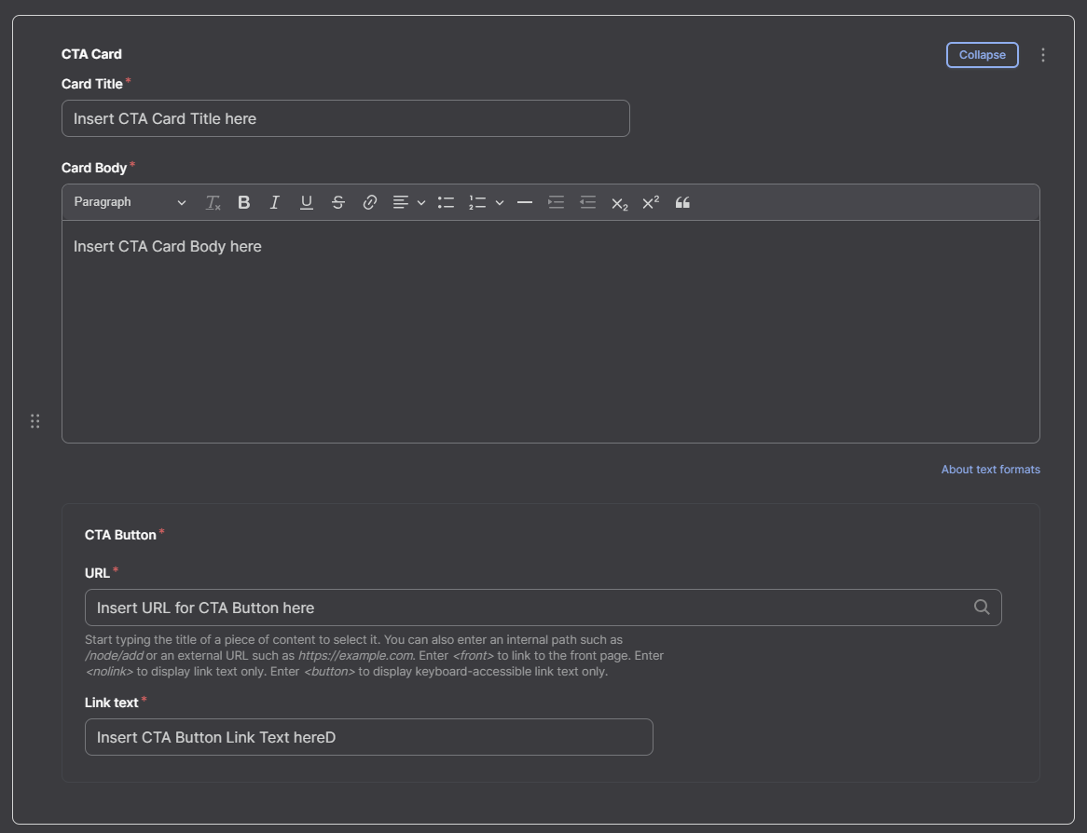Viewport: 1087px width, 833px height.
Task: Toggle superscript formatting
Action: 651,202
